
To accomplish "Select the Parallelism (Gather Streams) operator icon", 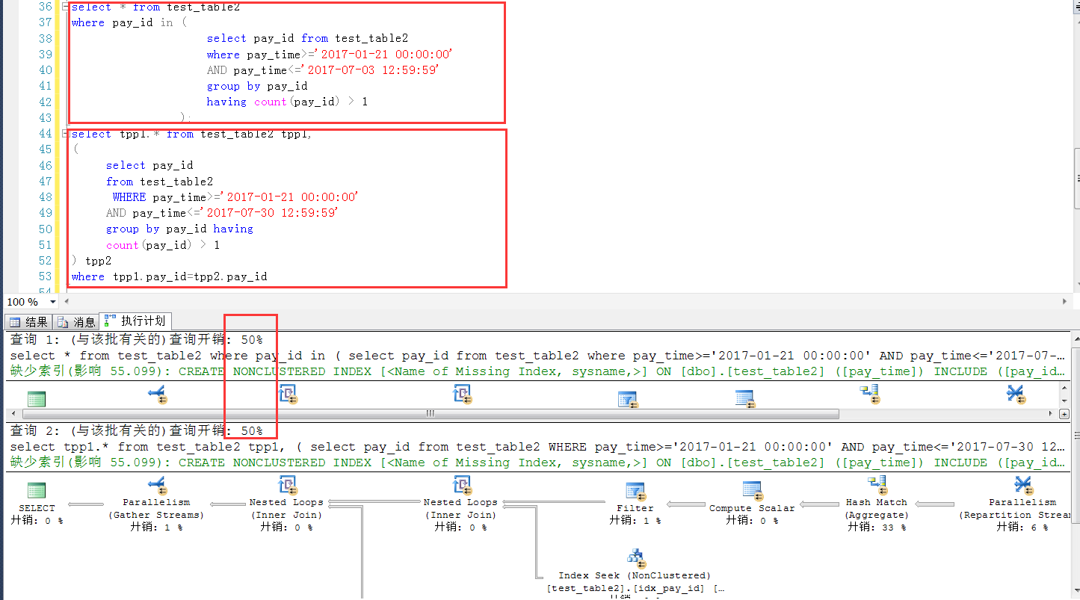I will click(x=155, y=484).
